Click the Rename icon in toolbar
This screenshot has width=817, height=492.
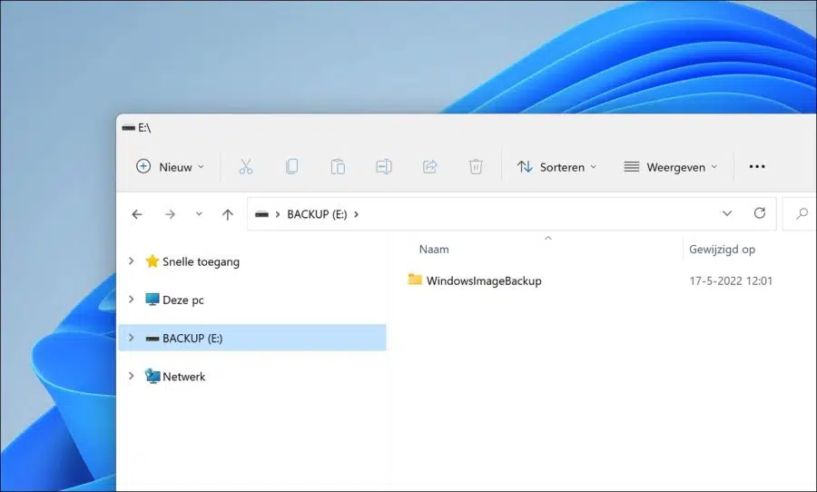tap(384, 167)
